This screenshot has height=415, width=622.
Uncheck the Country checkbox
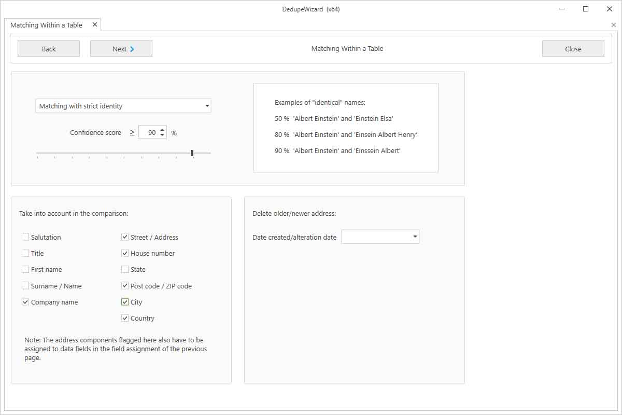[124, 318]
